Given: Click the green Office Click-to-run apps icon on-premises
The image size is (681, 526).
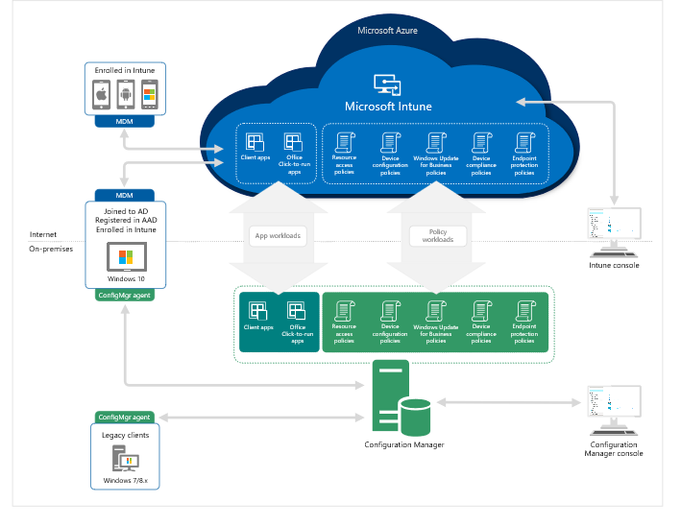Looking at the screenshot, I should click(x=297, y=311).
